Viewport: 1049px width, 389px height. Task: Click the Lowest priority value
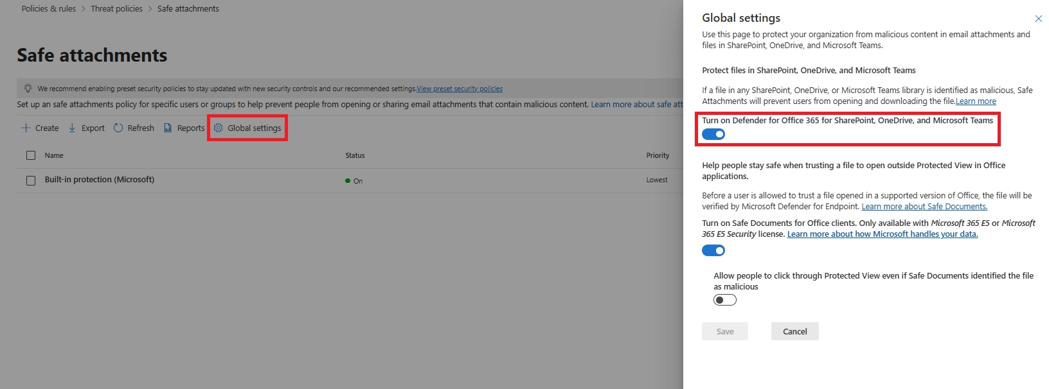657,180
